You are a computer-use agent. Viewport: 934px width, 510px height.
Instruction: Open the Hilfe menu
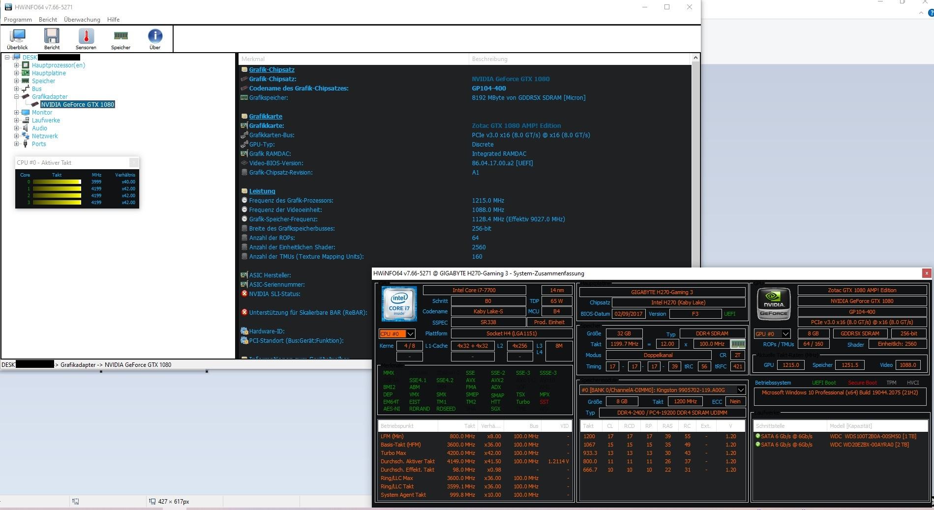(114, 20)
